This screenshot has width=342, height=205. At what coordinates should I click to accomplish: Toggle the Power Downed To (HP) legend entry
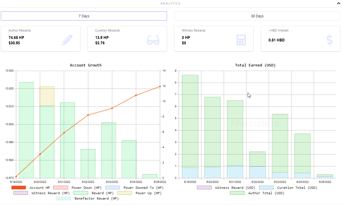tap(135, 188)
